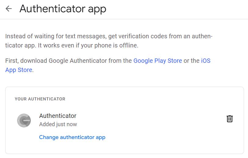Click the words 'verification codes' in the description
Image resolution: width=248 pixels, height=158 pixels.
click(x=134, y=36)
